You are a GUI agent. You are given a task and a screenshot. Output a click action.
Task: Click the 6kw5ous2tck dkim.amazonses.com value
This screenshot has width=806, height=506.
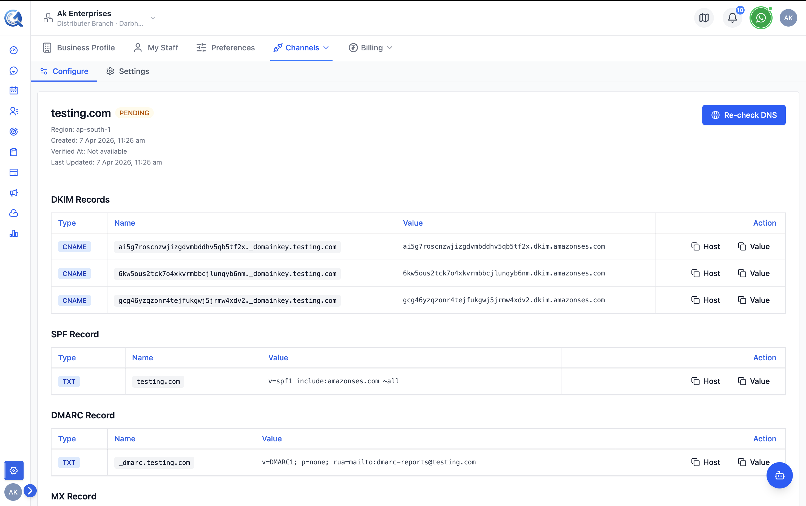click(504, 273)
